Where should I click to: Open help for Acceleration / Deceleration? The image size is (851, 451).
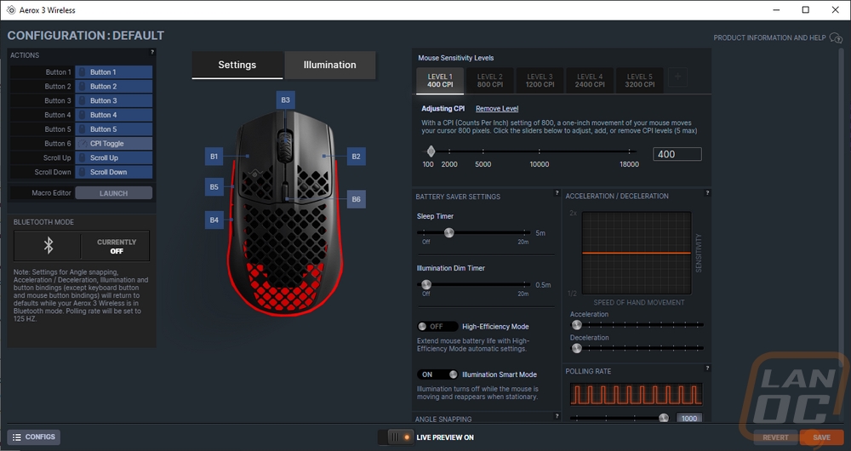point(707,192)
